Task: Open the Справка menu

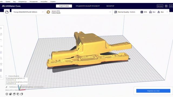Action: pyautogui.click(x=53, y=2)
